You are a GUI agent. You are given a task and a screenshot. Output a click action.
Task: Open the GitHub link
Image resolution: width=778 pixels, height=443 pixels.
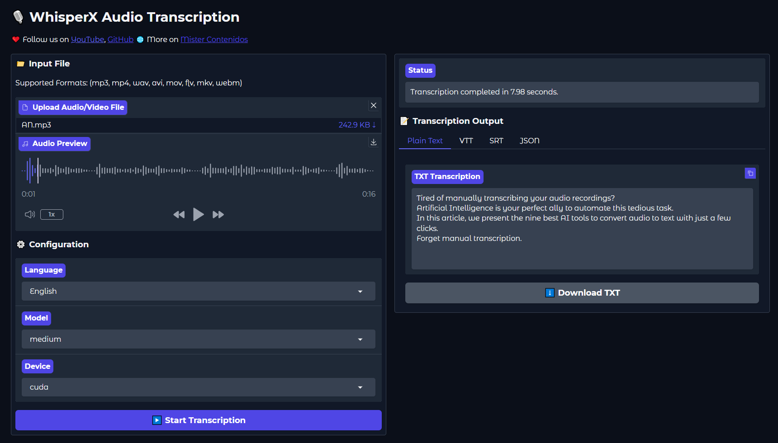(120, 39)
